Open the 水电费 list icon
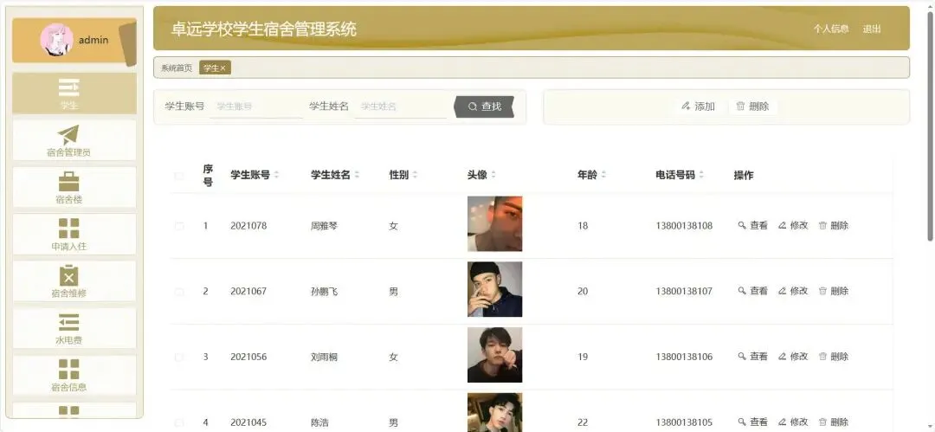The width and height of the screenshot is (935, 432). pyautogui.click(x=68, y=323)
